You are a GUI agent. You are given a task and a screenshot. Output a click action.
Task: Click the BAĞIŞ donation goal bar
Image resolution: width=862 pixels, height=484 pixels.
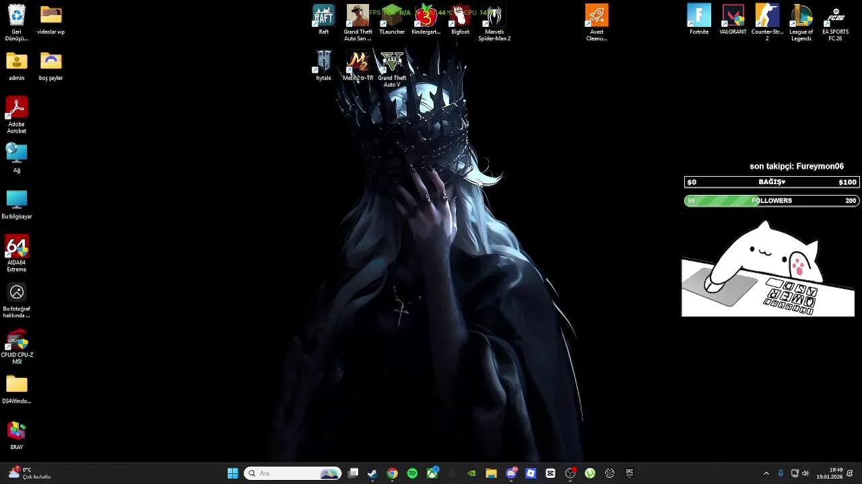point(771,182)
